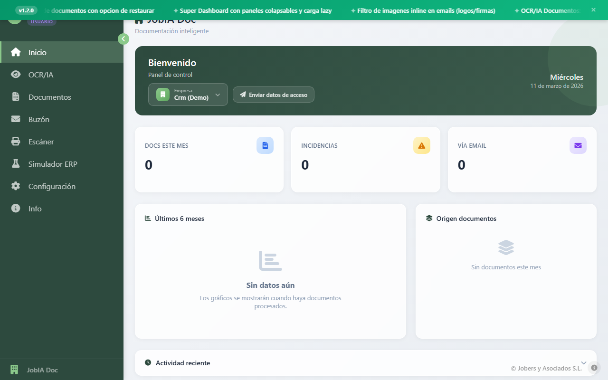Click the v1.2.0 version badge
Viewport: 608px width, 380px height.
[26, 9]
